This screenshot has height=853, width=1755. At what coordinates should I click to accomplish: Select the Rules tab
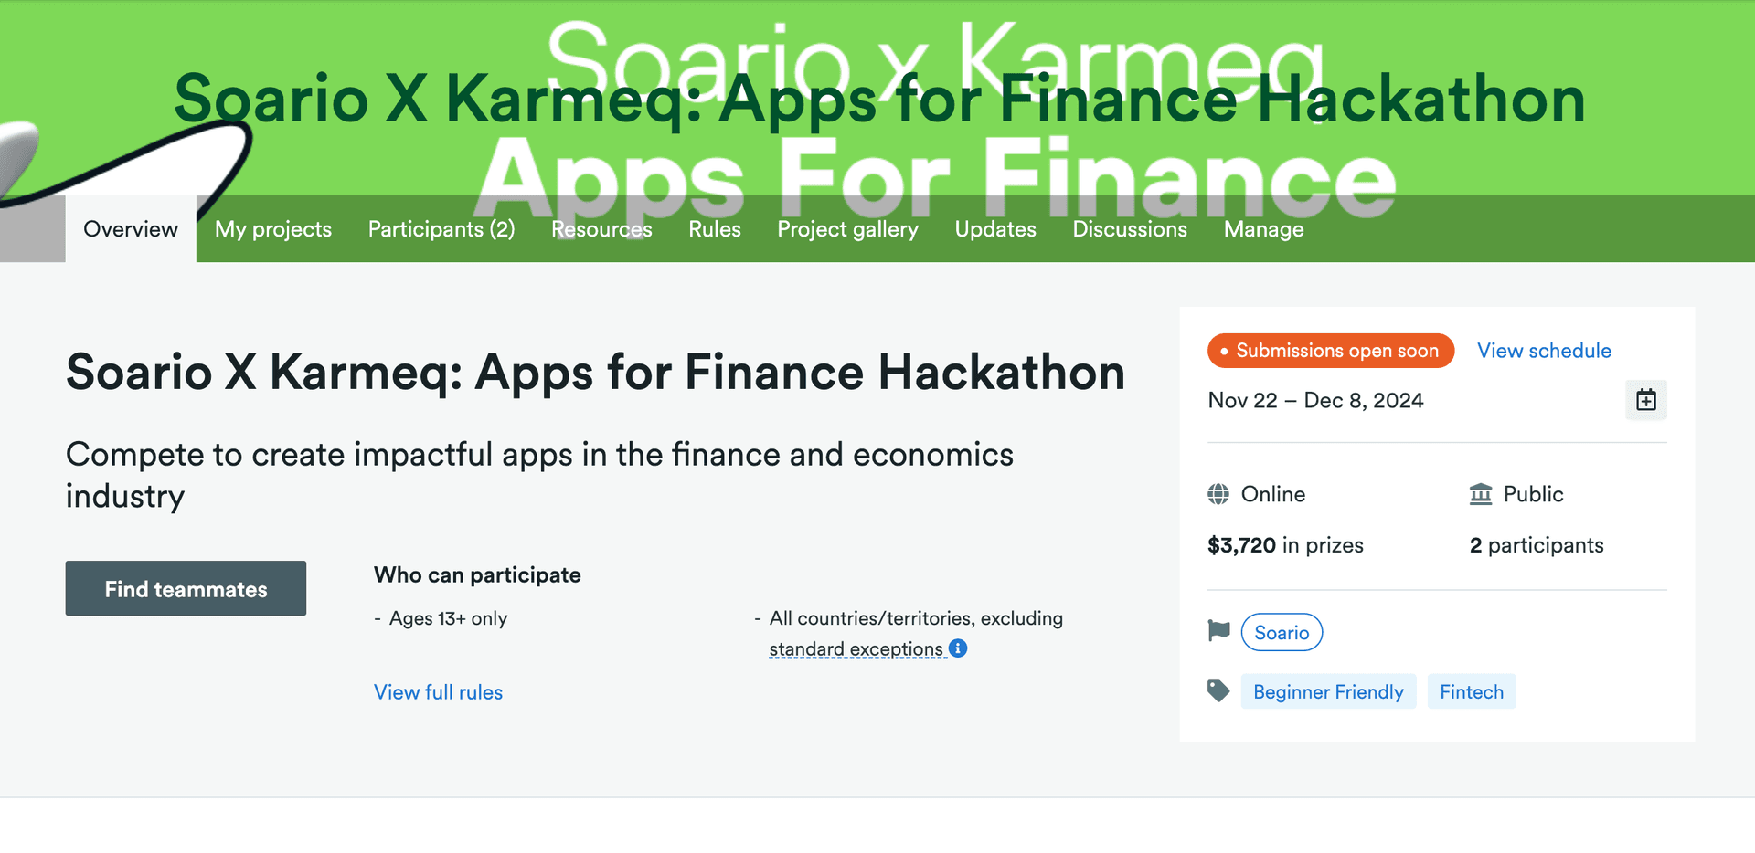[715, 229]
